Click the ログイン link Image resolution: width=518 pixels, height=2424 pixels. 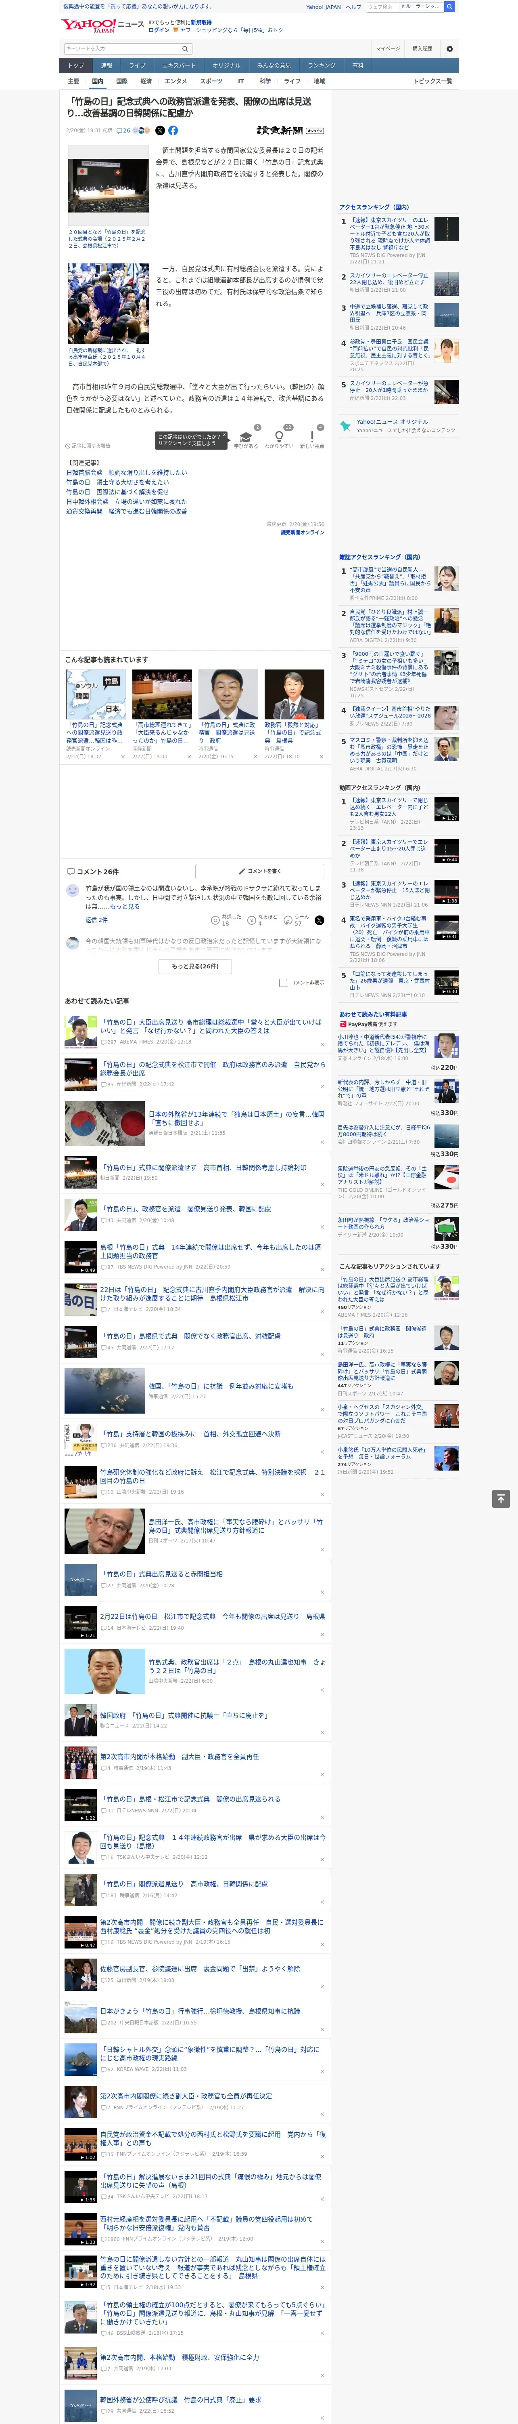click(159, 30)
